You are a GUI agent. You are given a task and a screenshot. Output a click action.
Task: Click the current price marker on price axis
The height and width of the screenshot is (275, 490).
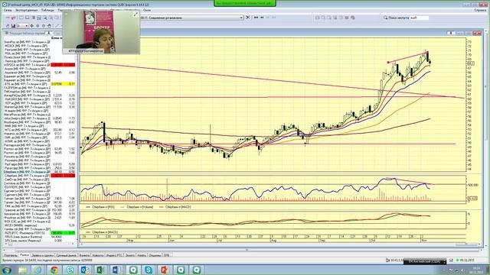(471, 63)
